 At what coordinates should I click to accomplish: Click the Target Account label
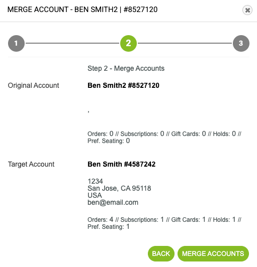click(x=31, y=164)
